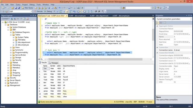Click the Debug button
The height and width of the screenshot is (108, 193).
(48, 11)
